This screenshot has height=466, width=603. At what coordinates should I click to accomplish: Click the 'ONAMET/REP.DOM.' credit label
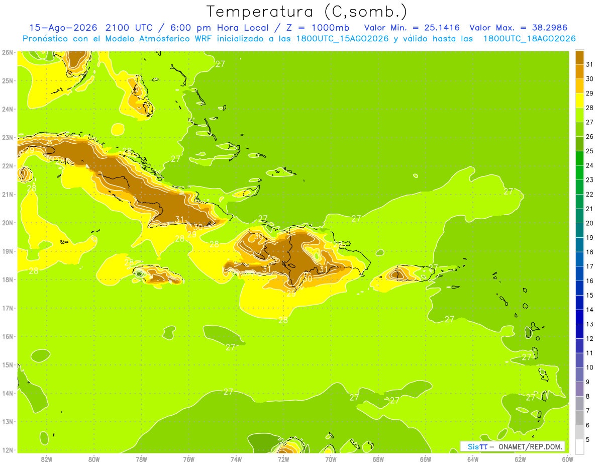pyautogui.click(x=530, y=446)
